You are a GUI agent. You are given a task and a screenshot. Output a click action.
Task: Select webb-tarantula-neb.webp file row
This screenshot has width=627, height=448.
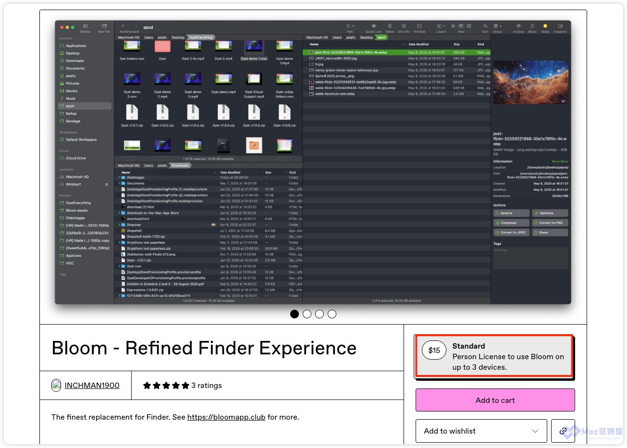pyautogui.click(x=396, y=94)
